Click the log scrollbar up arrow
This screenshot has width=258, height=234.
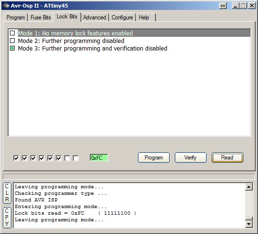(249, 187)
